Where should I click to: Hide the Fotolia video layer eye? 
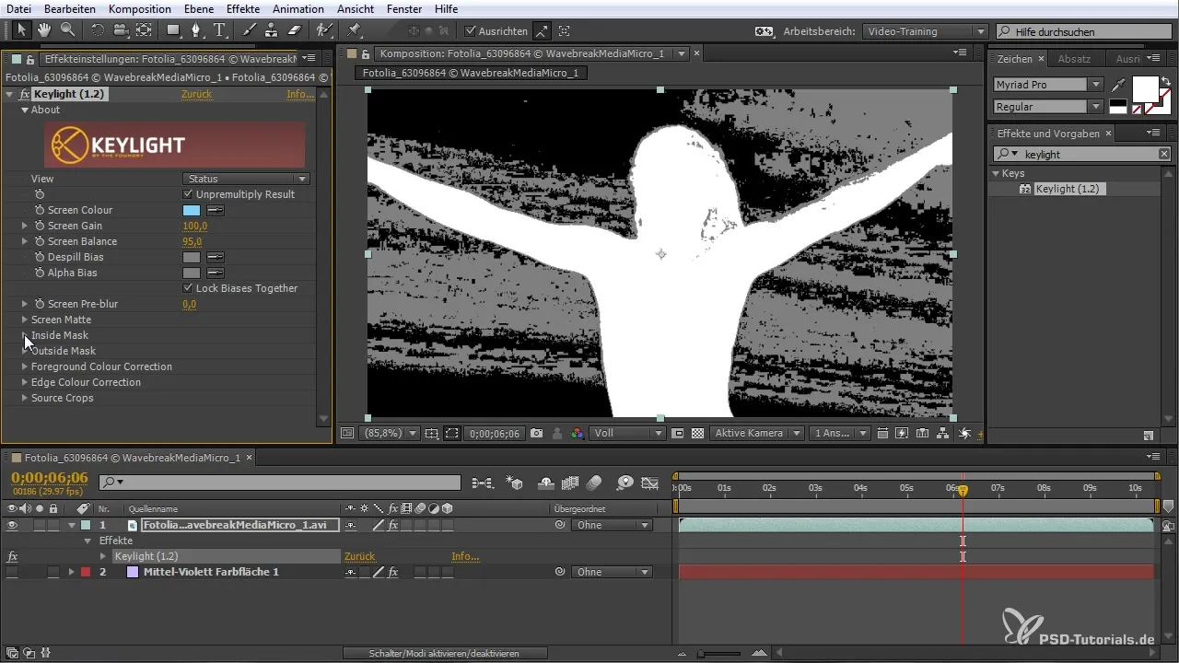[x=12, y=525]
